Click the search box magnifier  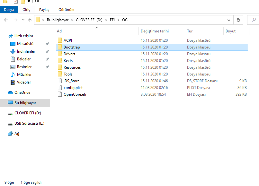point(254,20)
